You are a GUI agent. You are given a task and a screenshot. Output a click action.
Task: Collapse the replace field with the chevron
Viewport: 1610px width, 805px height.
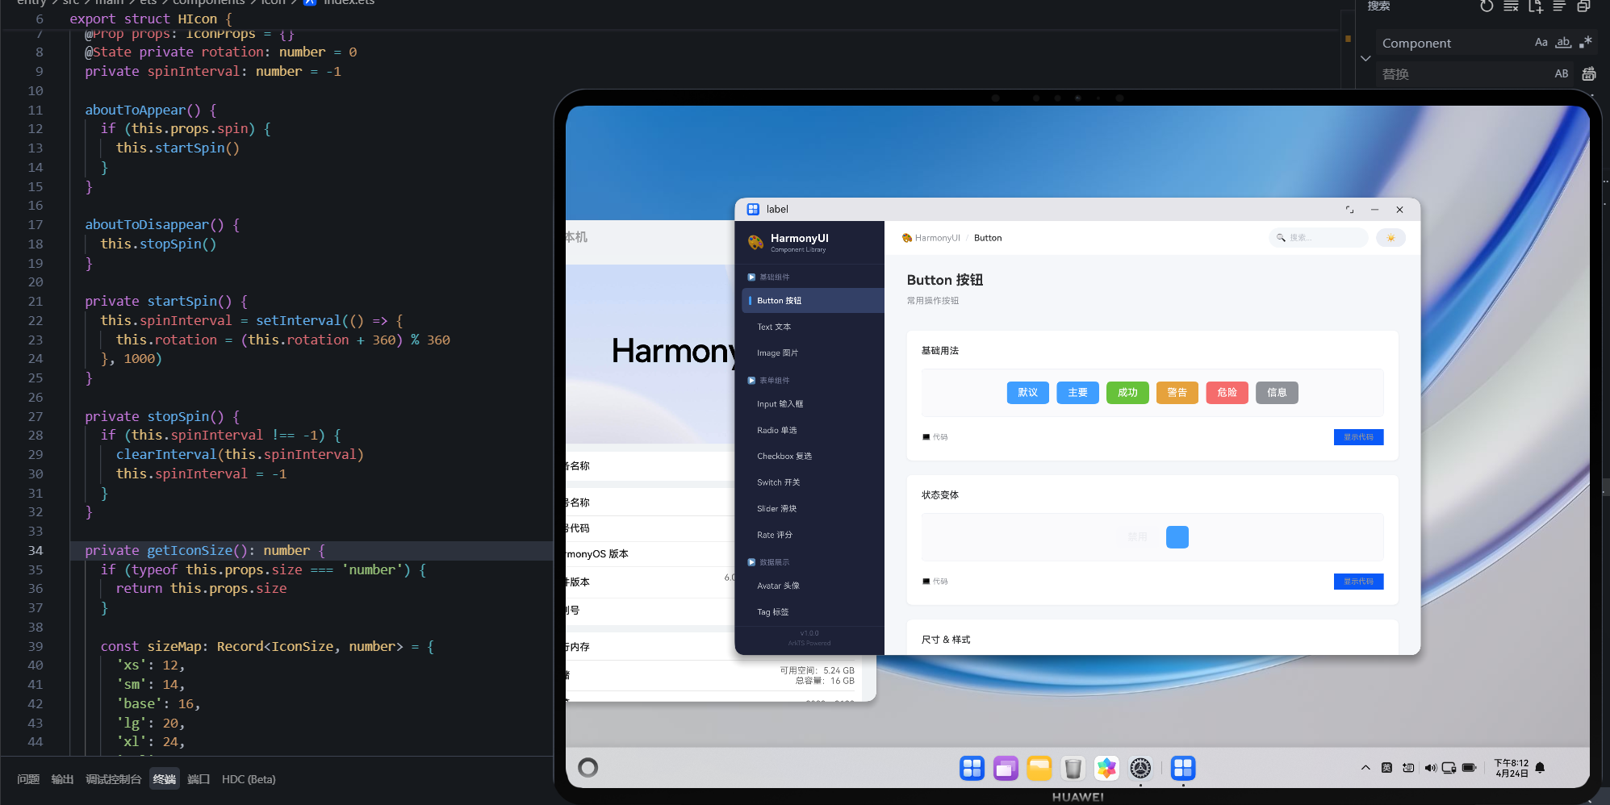point(1365,58)
